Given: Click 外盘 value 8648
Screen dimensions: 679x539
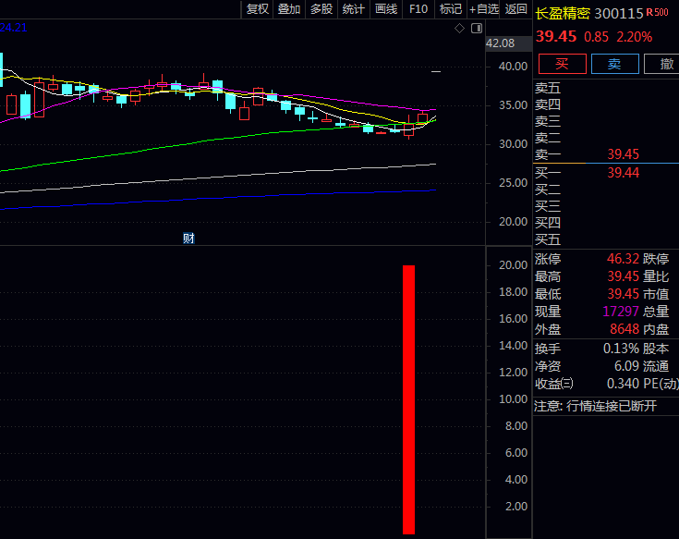Looking at the screenshot, I should [x=624, y=329].
